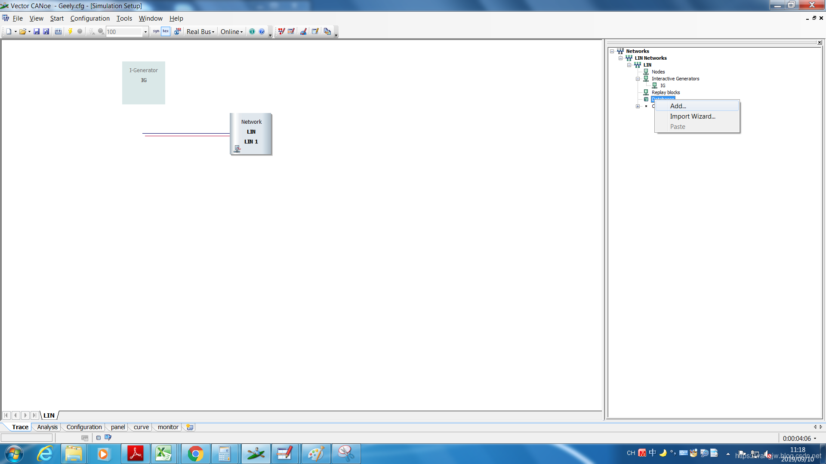Click the node icon inside the LIN Network block
826x464 pixels.
tap(237, 149)
